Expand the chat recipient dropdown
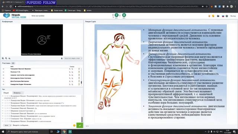238x134 pixels. click(x=7, y=125)
